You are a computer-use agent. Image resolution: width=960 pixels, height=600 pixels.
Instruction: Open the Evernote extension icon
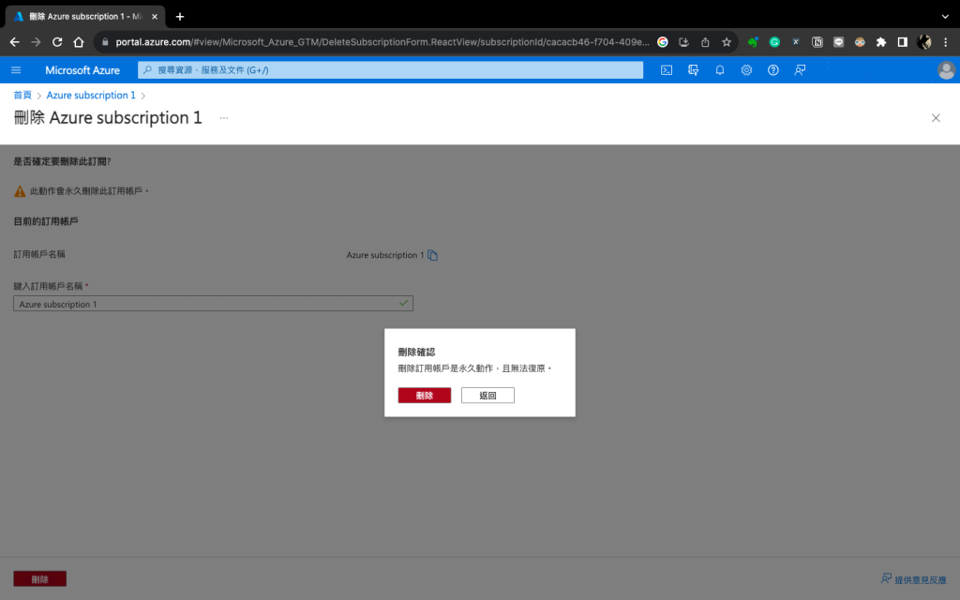753,42
